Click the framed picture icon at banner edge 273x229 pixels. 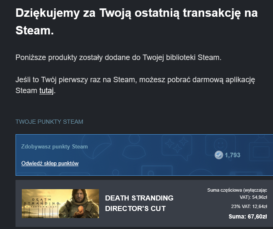pos(261,148)
